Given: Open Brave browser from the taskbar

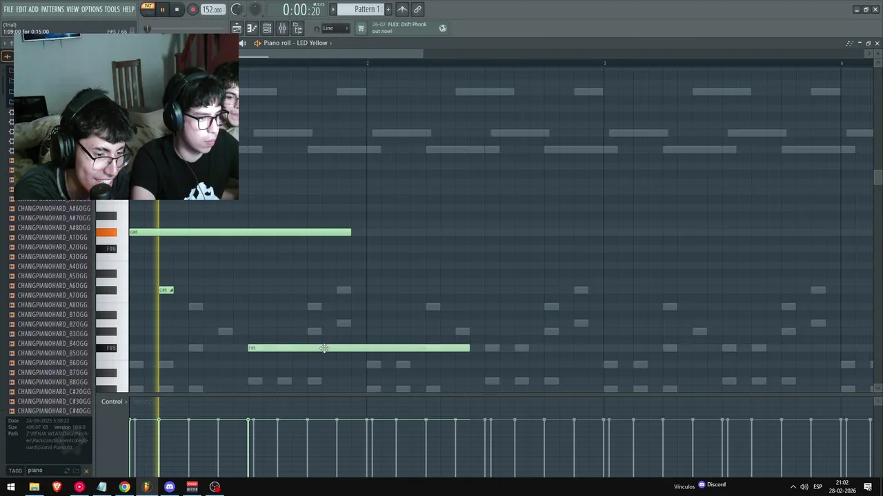Looking at the screenshot, I should (57, 487).
